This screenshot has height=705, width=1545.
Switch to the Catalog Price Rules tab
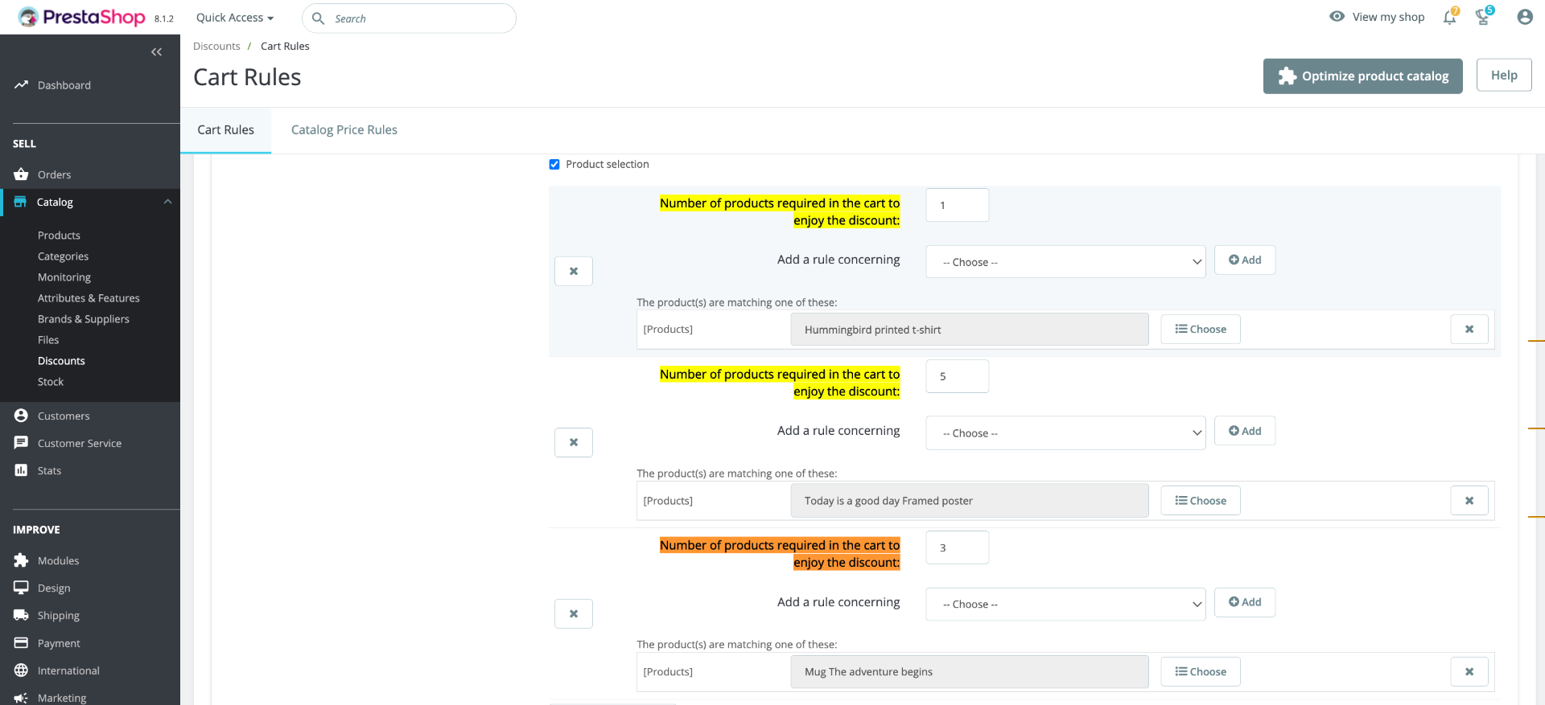pos(344,130)
